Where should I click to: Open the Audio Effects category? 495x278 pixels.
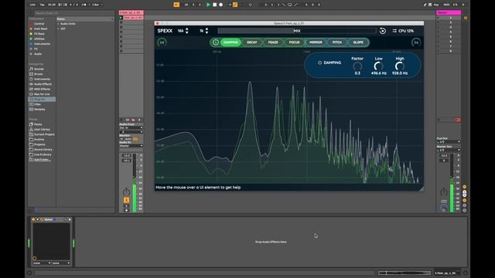(x=43, y=84)
